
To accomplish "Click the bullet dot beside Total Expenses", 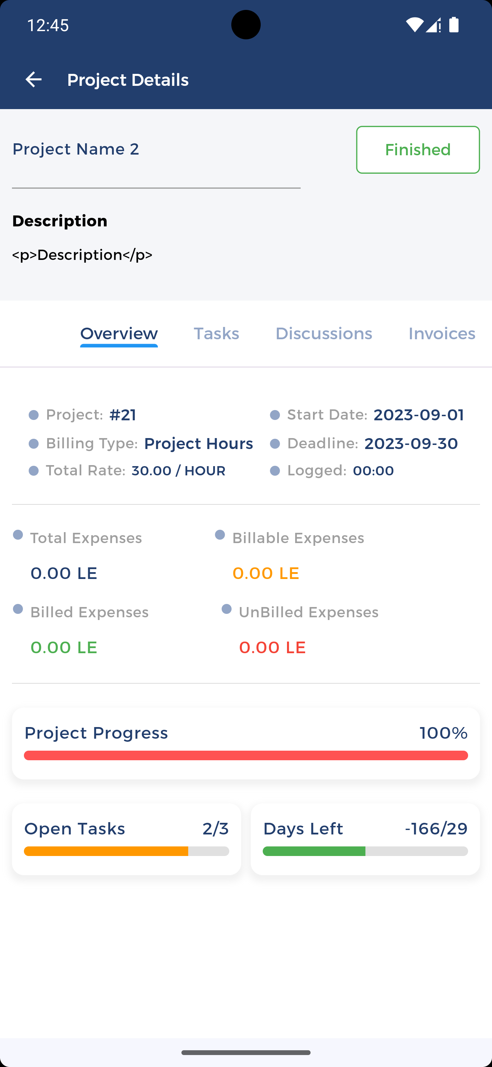I will point(18,535).
